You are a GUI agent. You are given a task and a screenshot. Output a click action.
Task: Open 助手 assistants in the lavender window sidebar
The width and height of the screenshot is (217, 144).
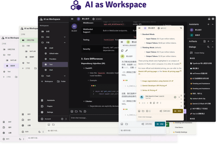[7, 122]
